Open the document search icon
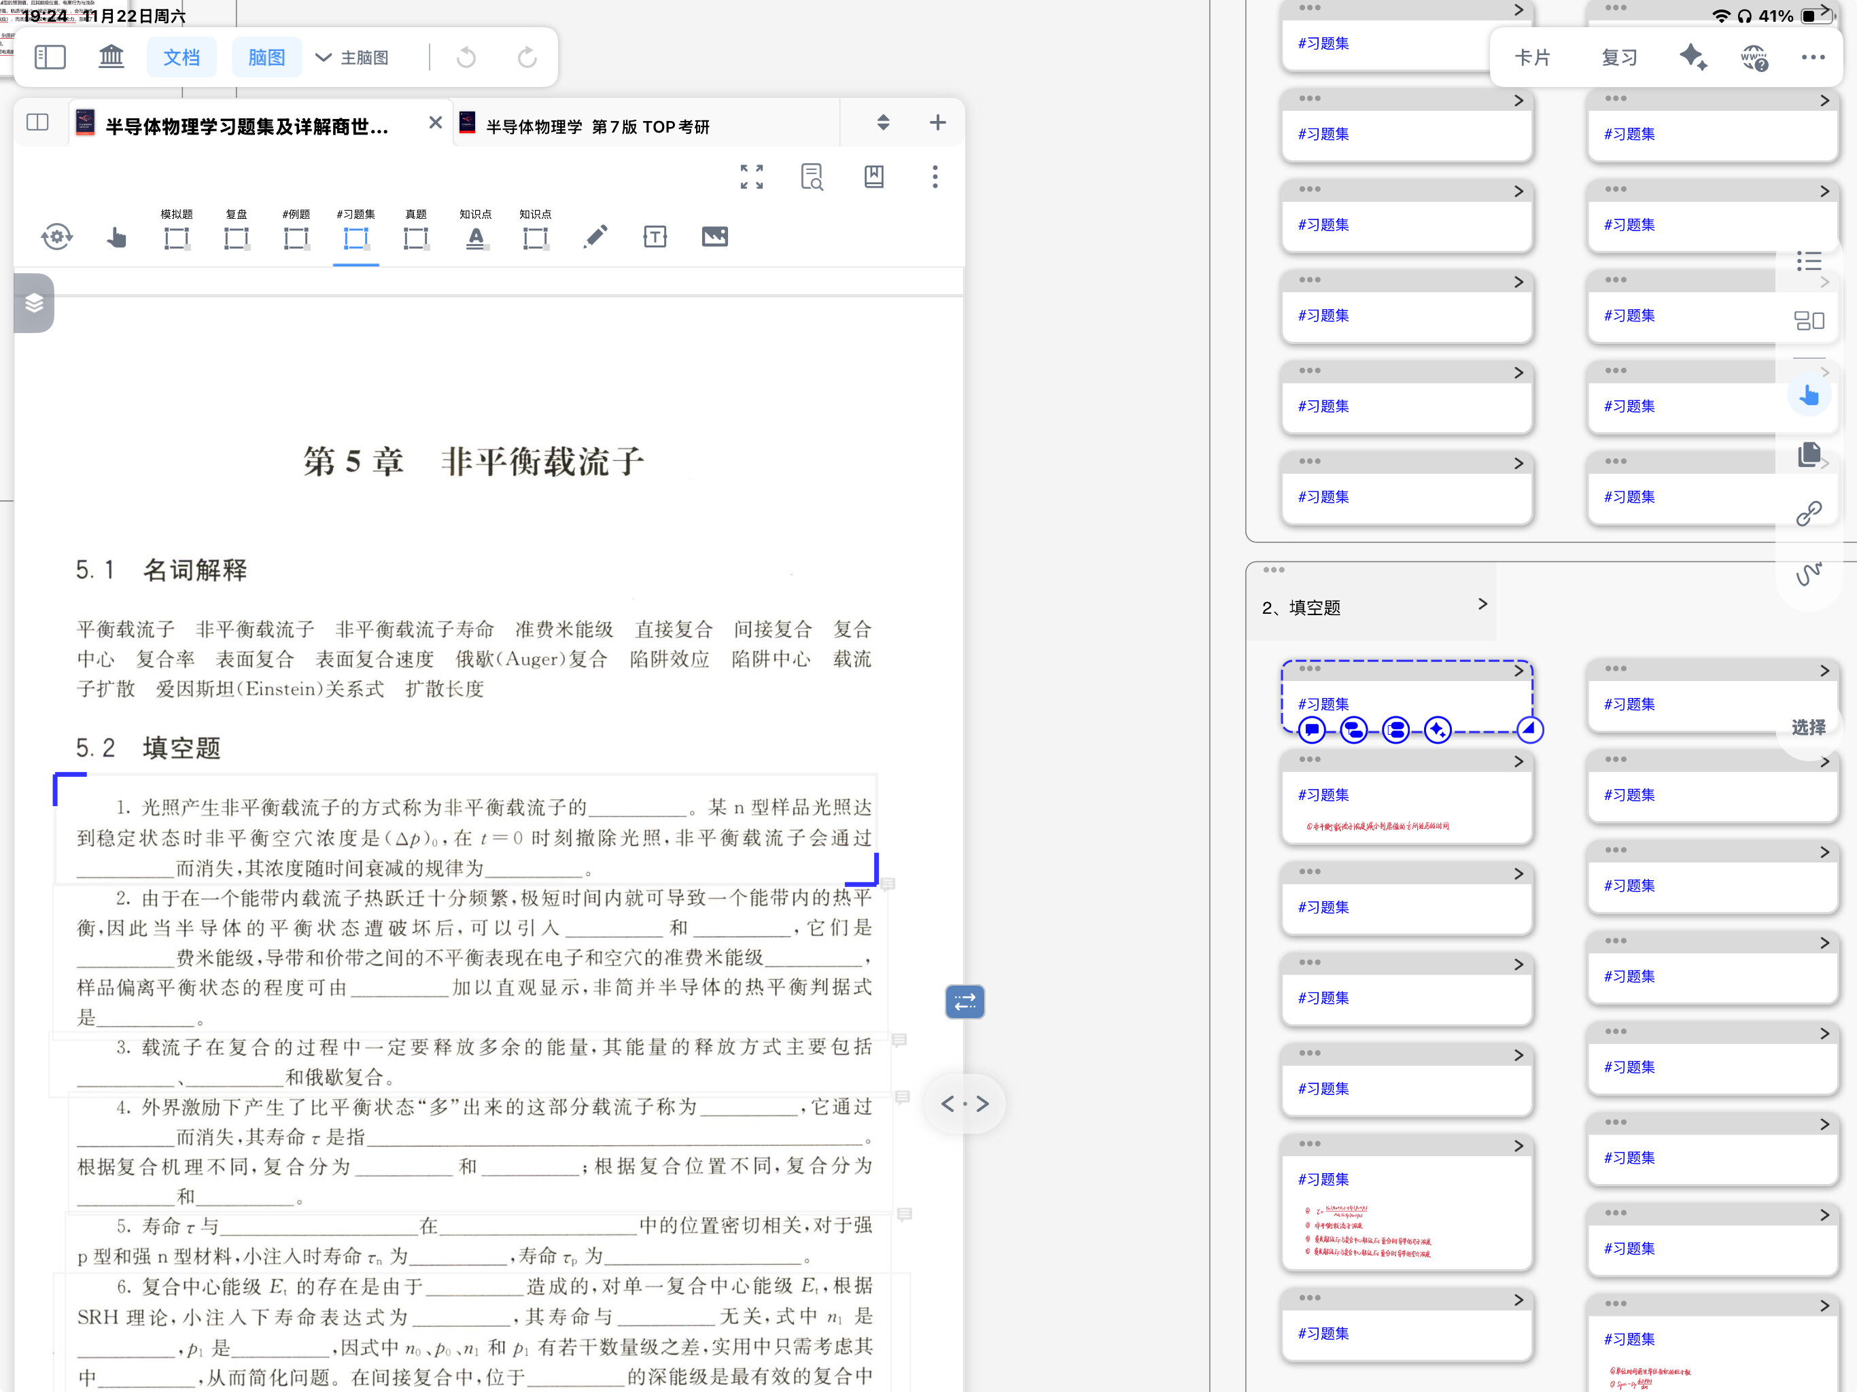 point(812,176)
